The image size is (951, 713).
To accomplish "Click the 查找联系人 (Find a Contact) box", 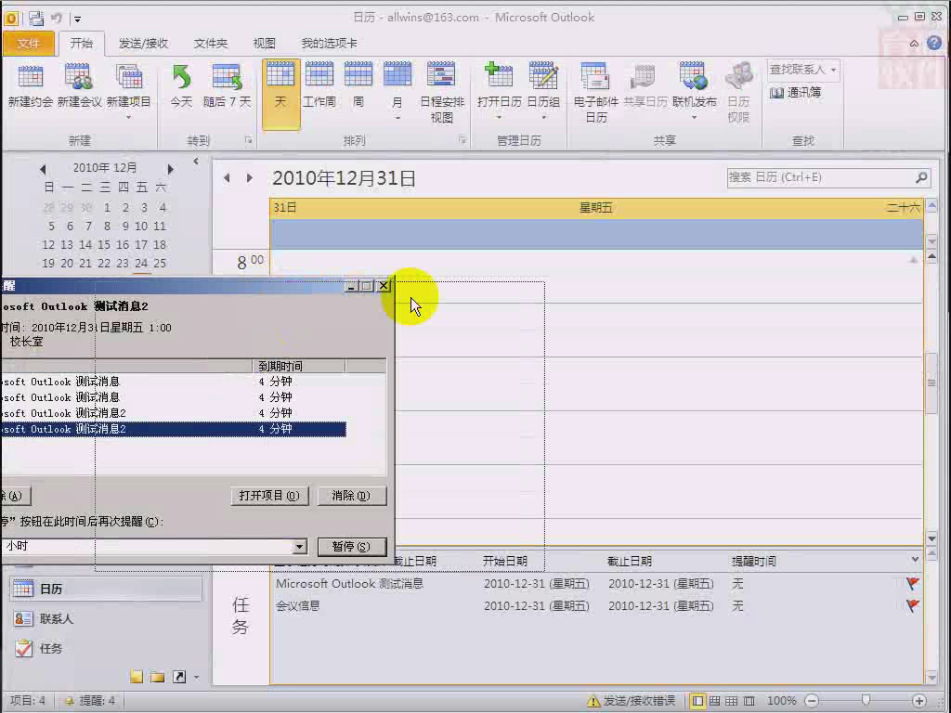I will point(802,70).
